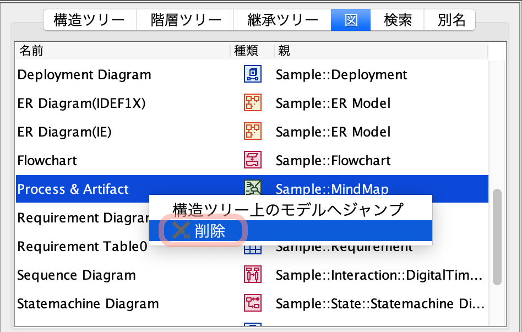The image size is (522, 332).
Task: Choose 削除 from the context menu
Action: (290, 231)
